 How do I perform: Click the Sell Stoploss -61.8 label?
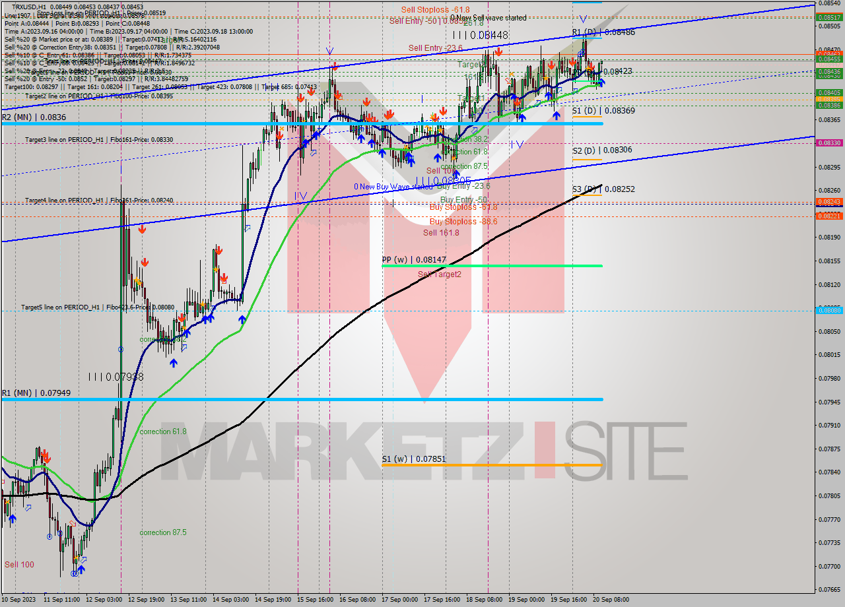[436, 9]
